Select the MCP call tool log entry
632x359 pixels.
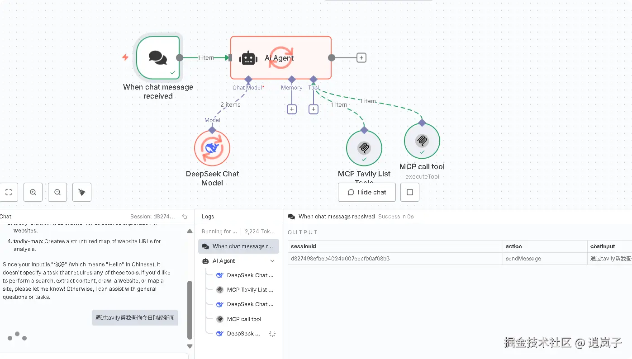tap(245, 319)
